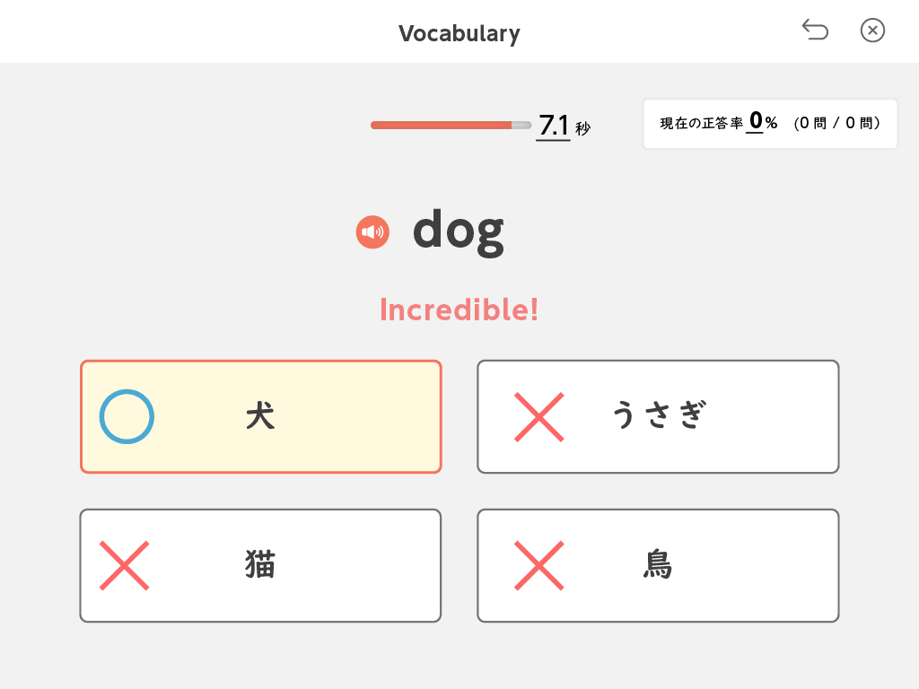Click the Vocabulary page title
Image resolution: width=919 pixels, height=689 pixels.
click(459, 33)
